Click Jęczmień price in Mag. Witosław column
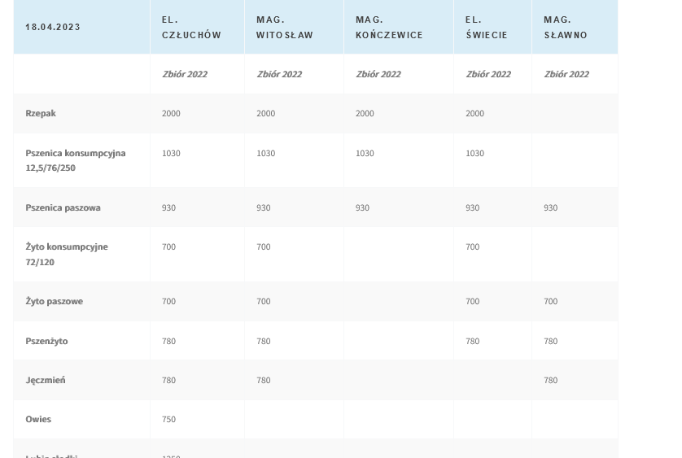Image resolution: width=682 pixels, height=458 pixels. (264, 380)
